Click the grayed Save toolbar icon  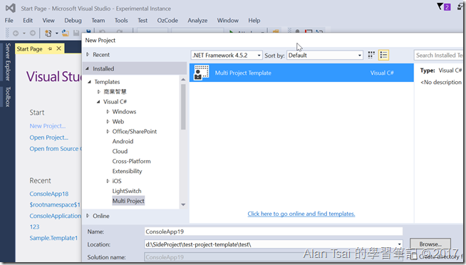(76, 33)
